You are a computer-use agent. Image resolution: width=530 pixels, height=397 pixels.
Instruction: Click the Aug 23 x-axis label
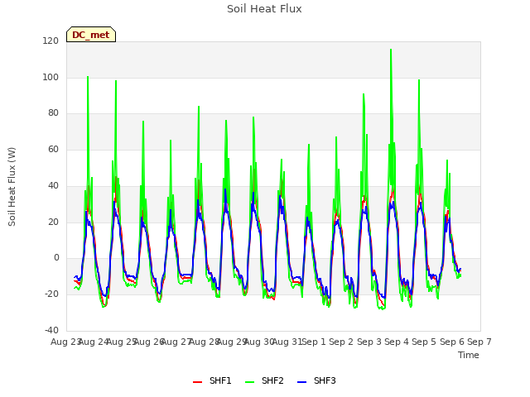click(x=66, y=342)
